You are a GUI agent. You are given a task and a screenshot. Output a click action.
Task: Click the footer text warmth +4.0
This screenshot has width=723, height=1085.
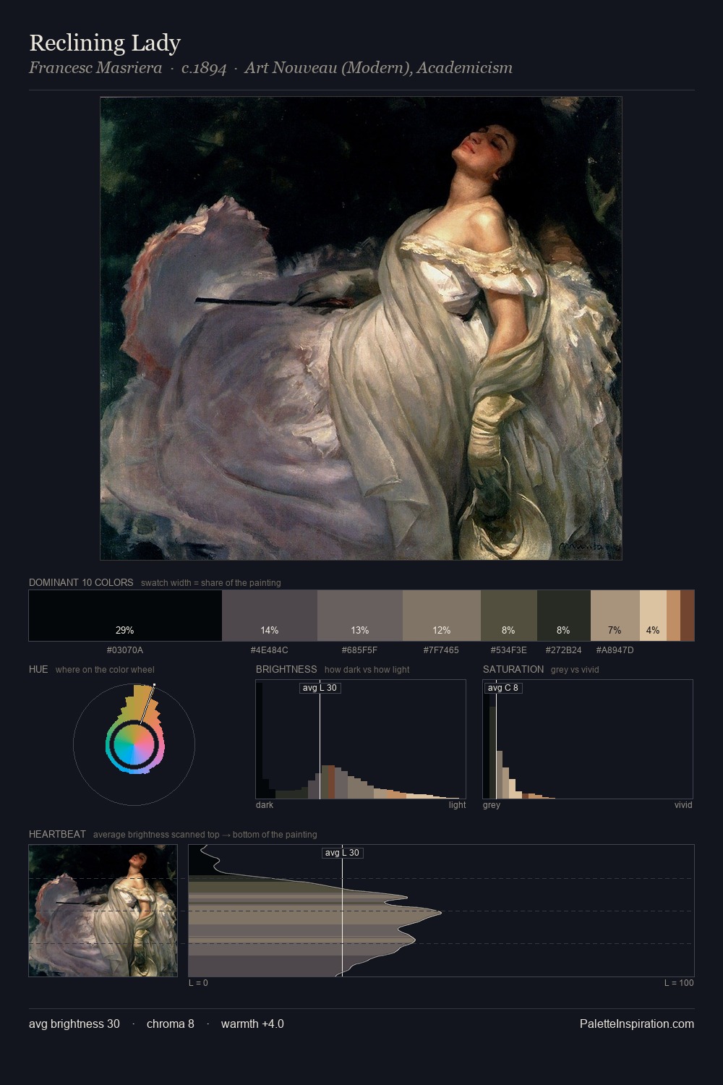click(x=252, y=1024)
